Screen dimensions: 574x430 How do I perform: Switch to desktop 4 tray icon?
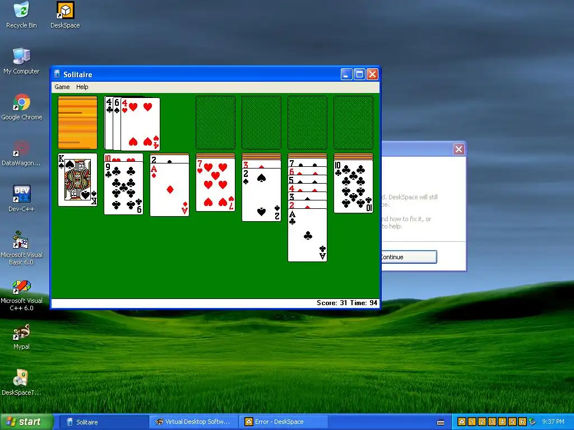point(502,422)
